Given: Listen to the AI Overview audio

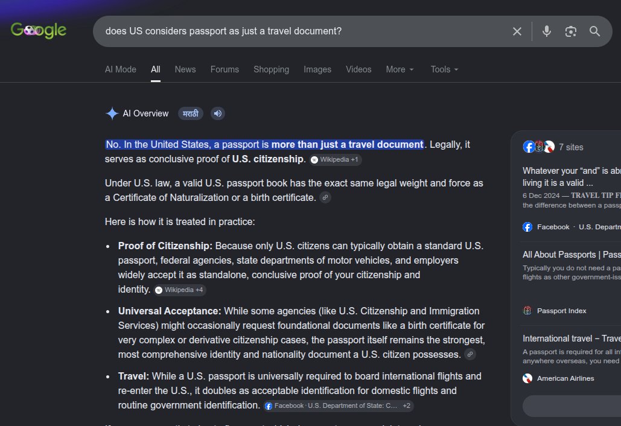Looking at the screenshot, I should point(217,113).
